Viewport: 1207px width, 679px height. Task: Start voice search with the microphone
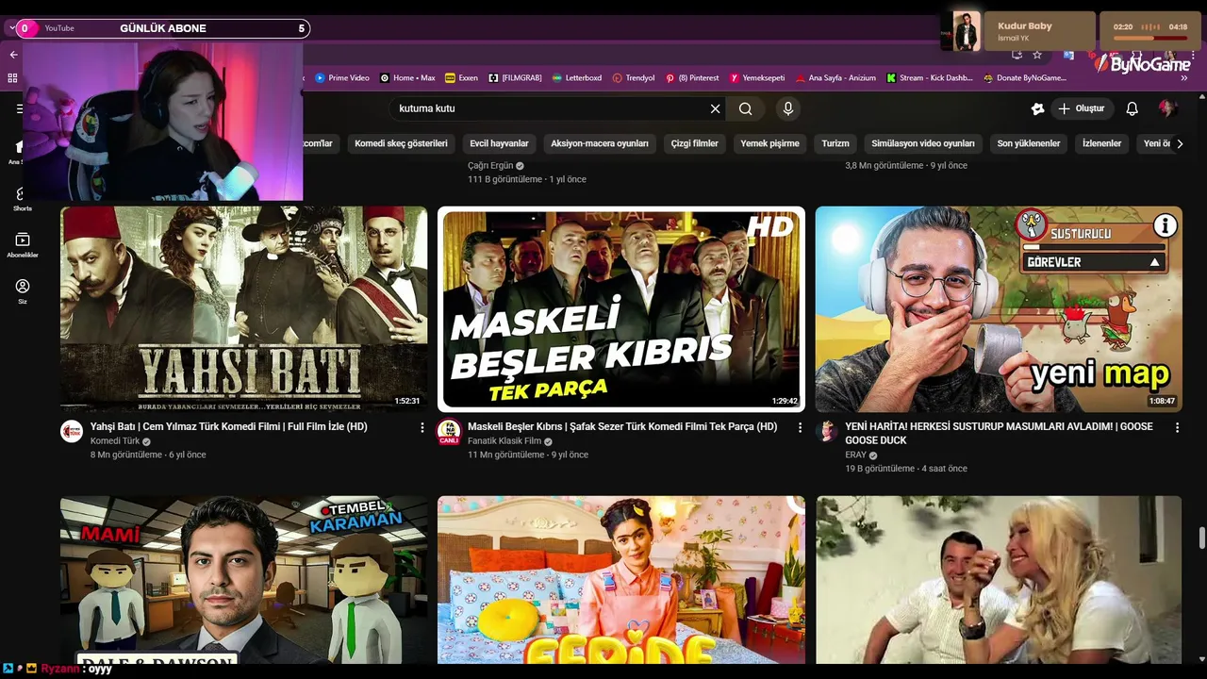[788, 108]
